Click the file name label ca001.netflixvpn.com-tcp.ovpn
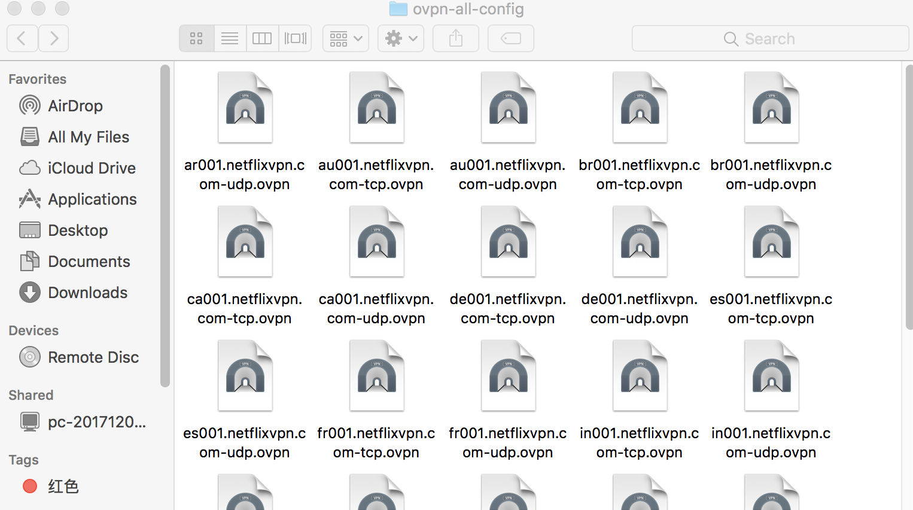The width and height of the screenshot is (913, 510). pos(245,309)
